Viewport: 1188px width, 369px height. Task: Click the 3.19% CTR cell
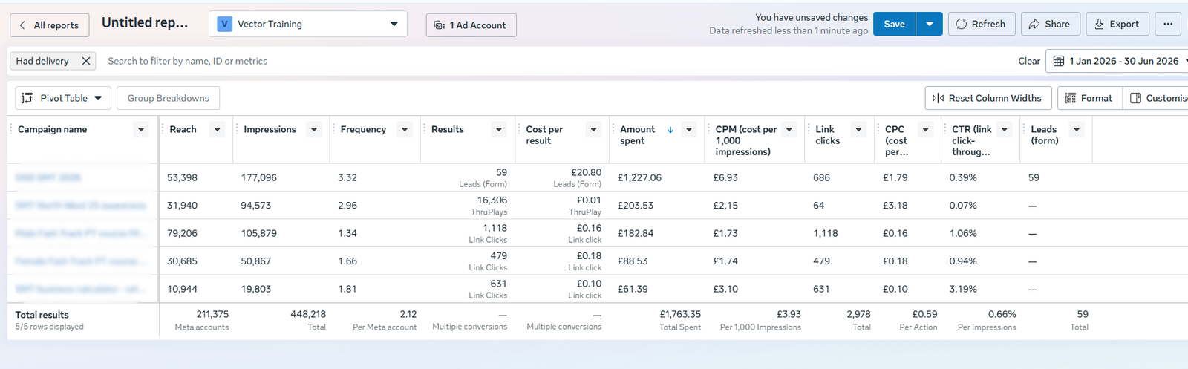[x=963, y=289]
